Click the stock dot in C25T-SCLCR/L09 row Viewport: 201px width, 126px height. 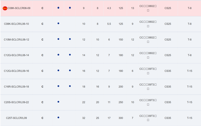(x=58, y=117)
